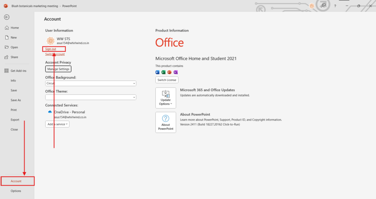
Task: Expand the Office Background dropdown
Action: 91,83
